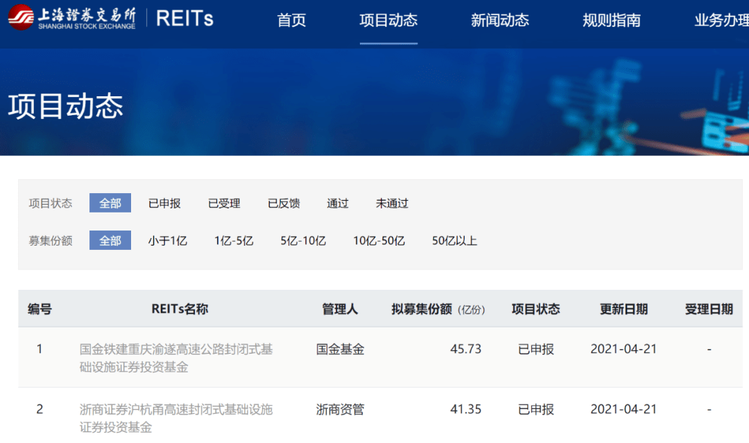
Task: Open the 业务办理 navigation item
Action: tap(721, 20)
